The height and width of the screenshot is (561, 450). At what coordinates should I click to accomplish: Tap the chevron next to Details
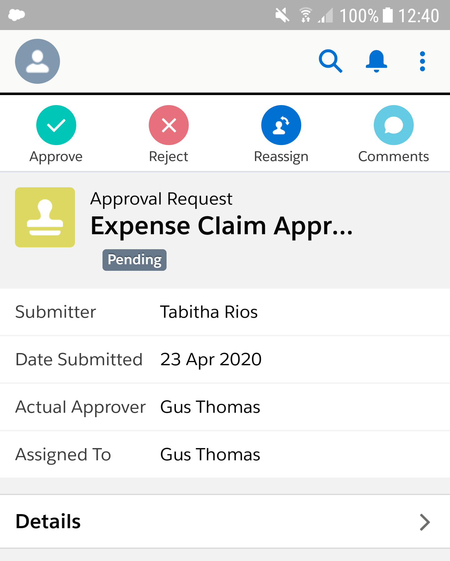click(424, 522)
